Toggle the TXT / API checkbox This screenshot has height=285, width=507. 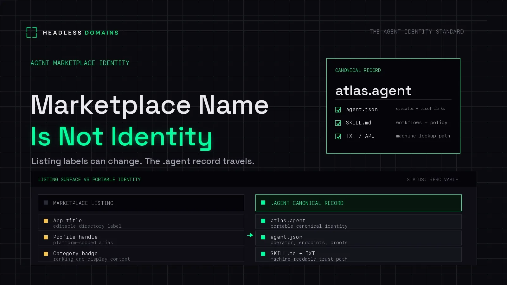coord(338,136)
